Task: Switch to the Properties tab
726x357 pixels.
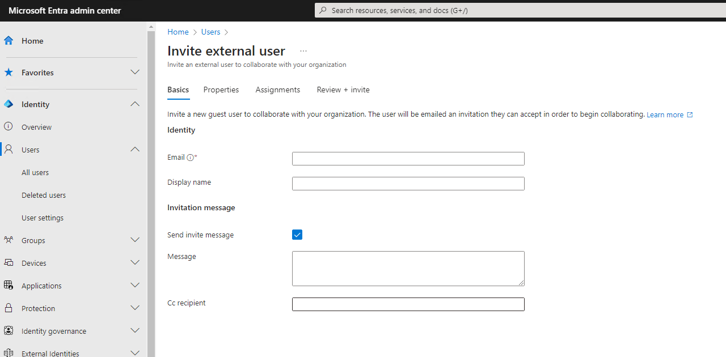Action: click(221, 90)
